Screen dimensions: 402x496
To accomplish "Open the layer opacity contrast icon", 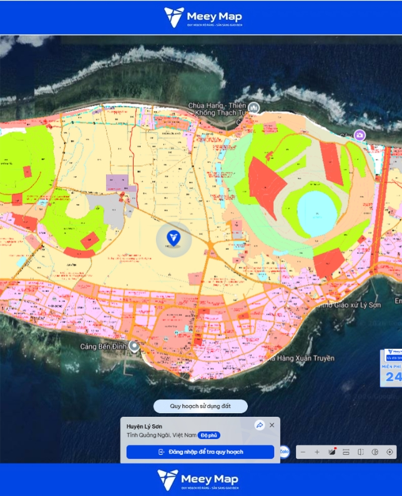I will (375, 452).
